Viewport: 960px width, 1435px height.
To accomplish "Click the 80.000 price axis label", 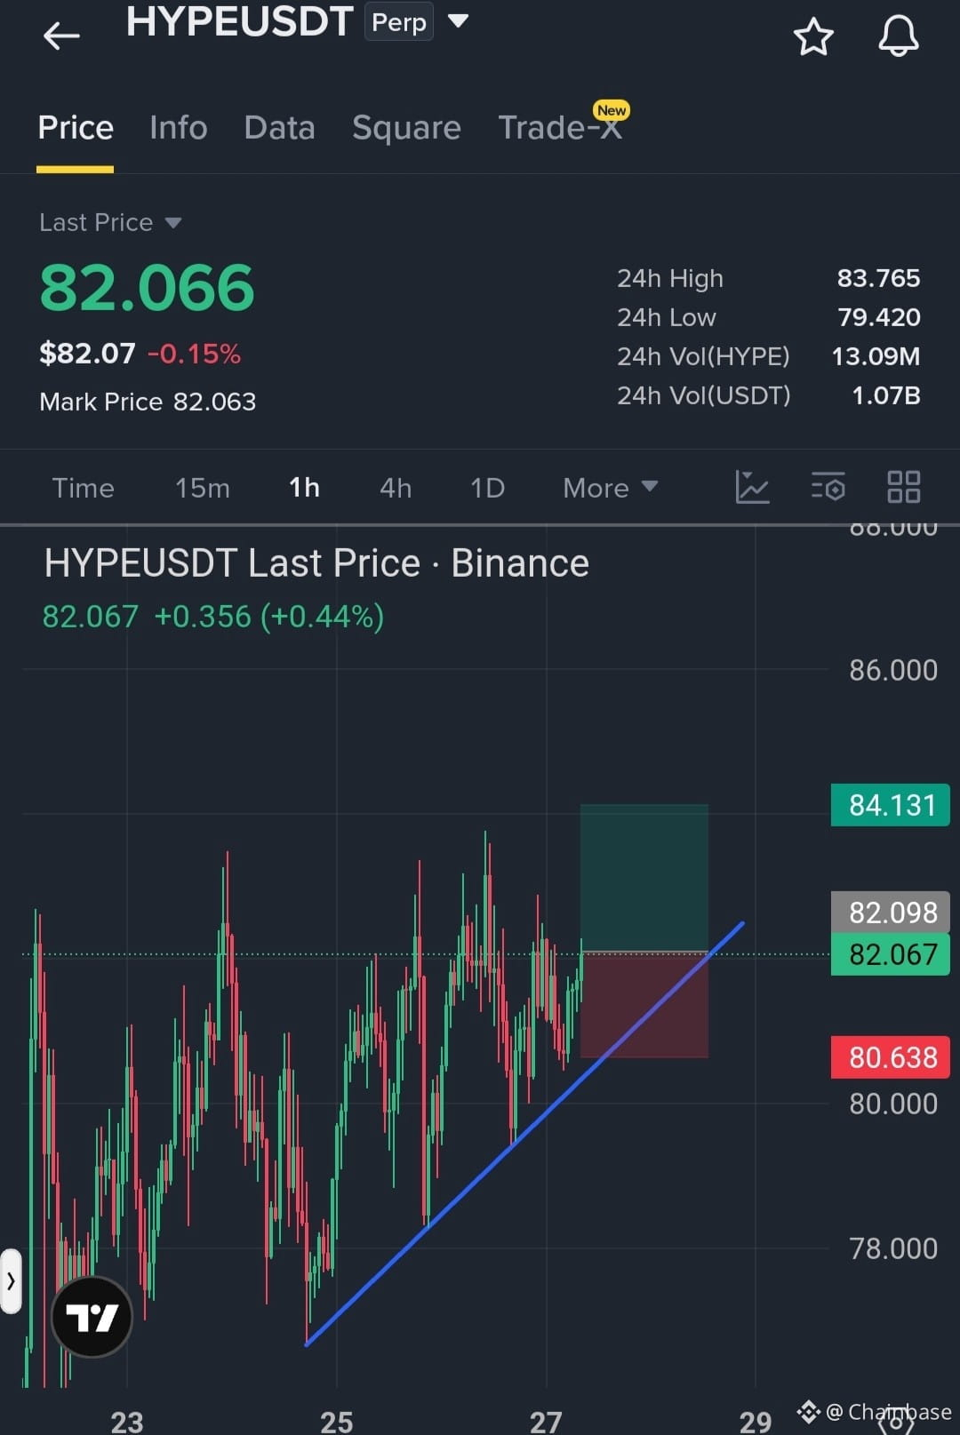I will point(892,1104).
